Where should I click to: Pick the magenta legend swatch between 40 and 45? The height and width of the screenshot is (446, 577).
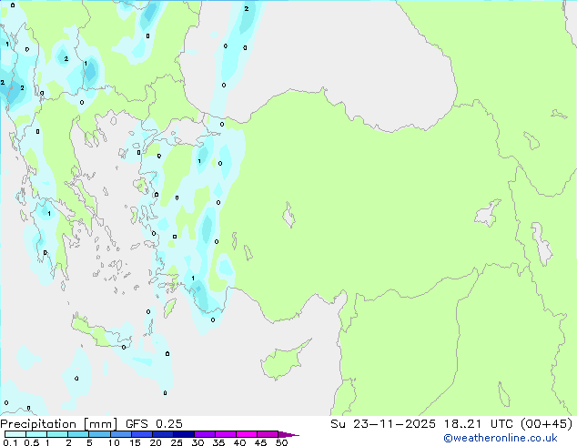click(247, 434)
